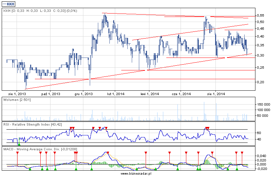Screen dimensions: 271x176
Task: Click the green RSI buy triangle at far left
Action: (x=19, y=144)
